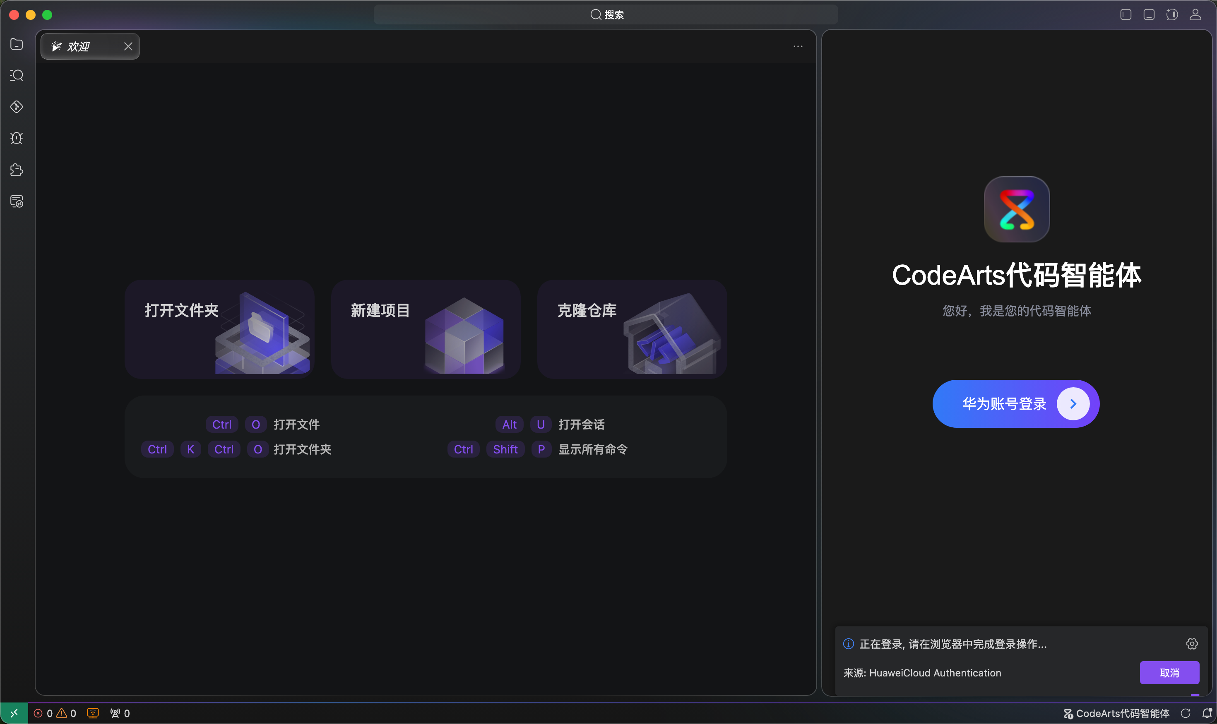Open the Extensions view
This screenshot has height=724, width=1217.
pos(17,170)
